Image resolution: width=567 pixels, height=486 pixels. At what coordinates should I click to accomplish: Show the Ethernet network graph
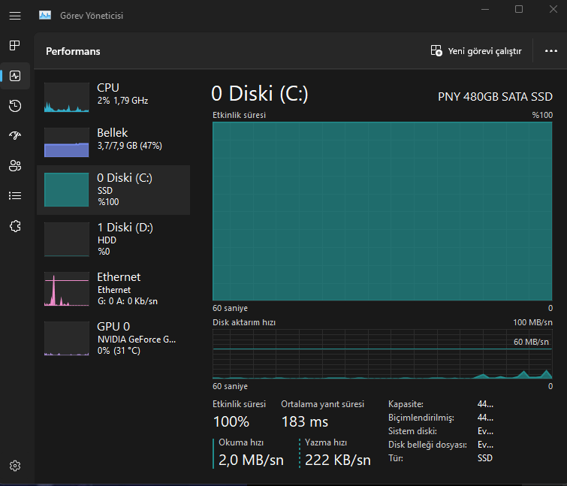[113, 288]
